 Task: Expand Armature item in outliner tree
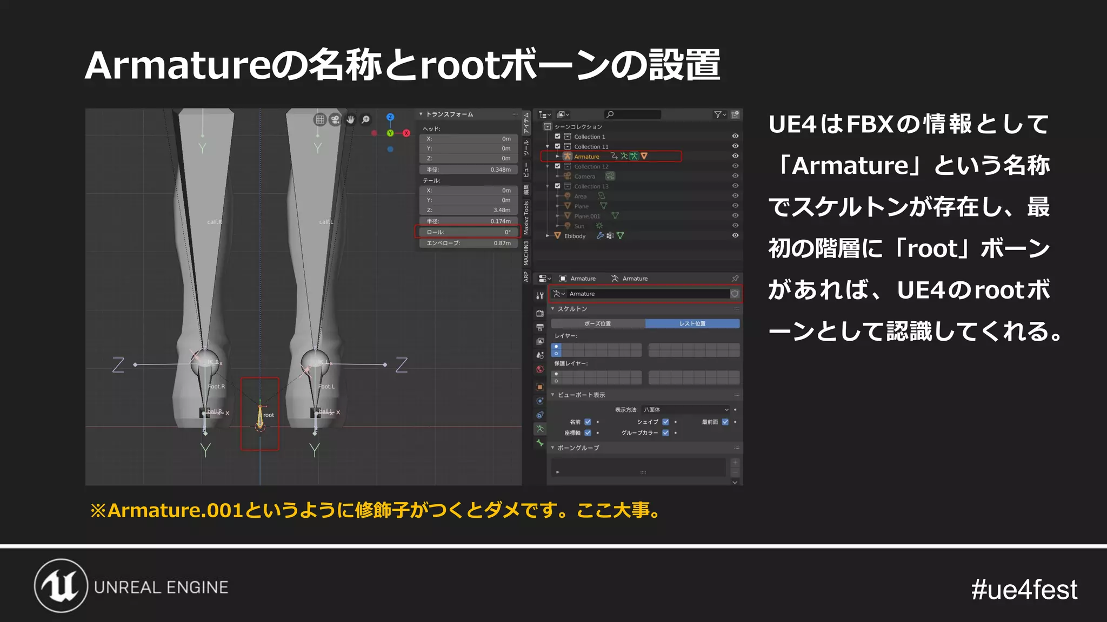[x=557, y=157]
